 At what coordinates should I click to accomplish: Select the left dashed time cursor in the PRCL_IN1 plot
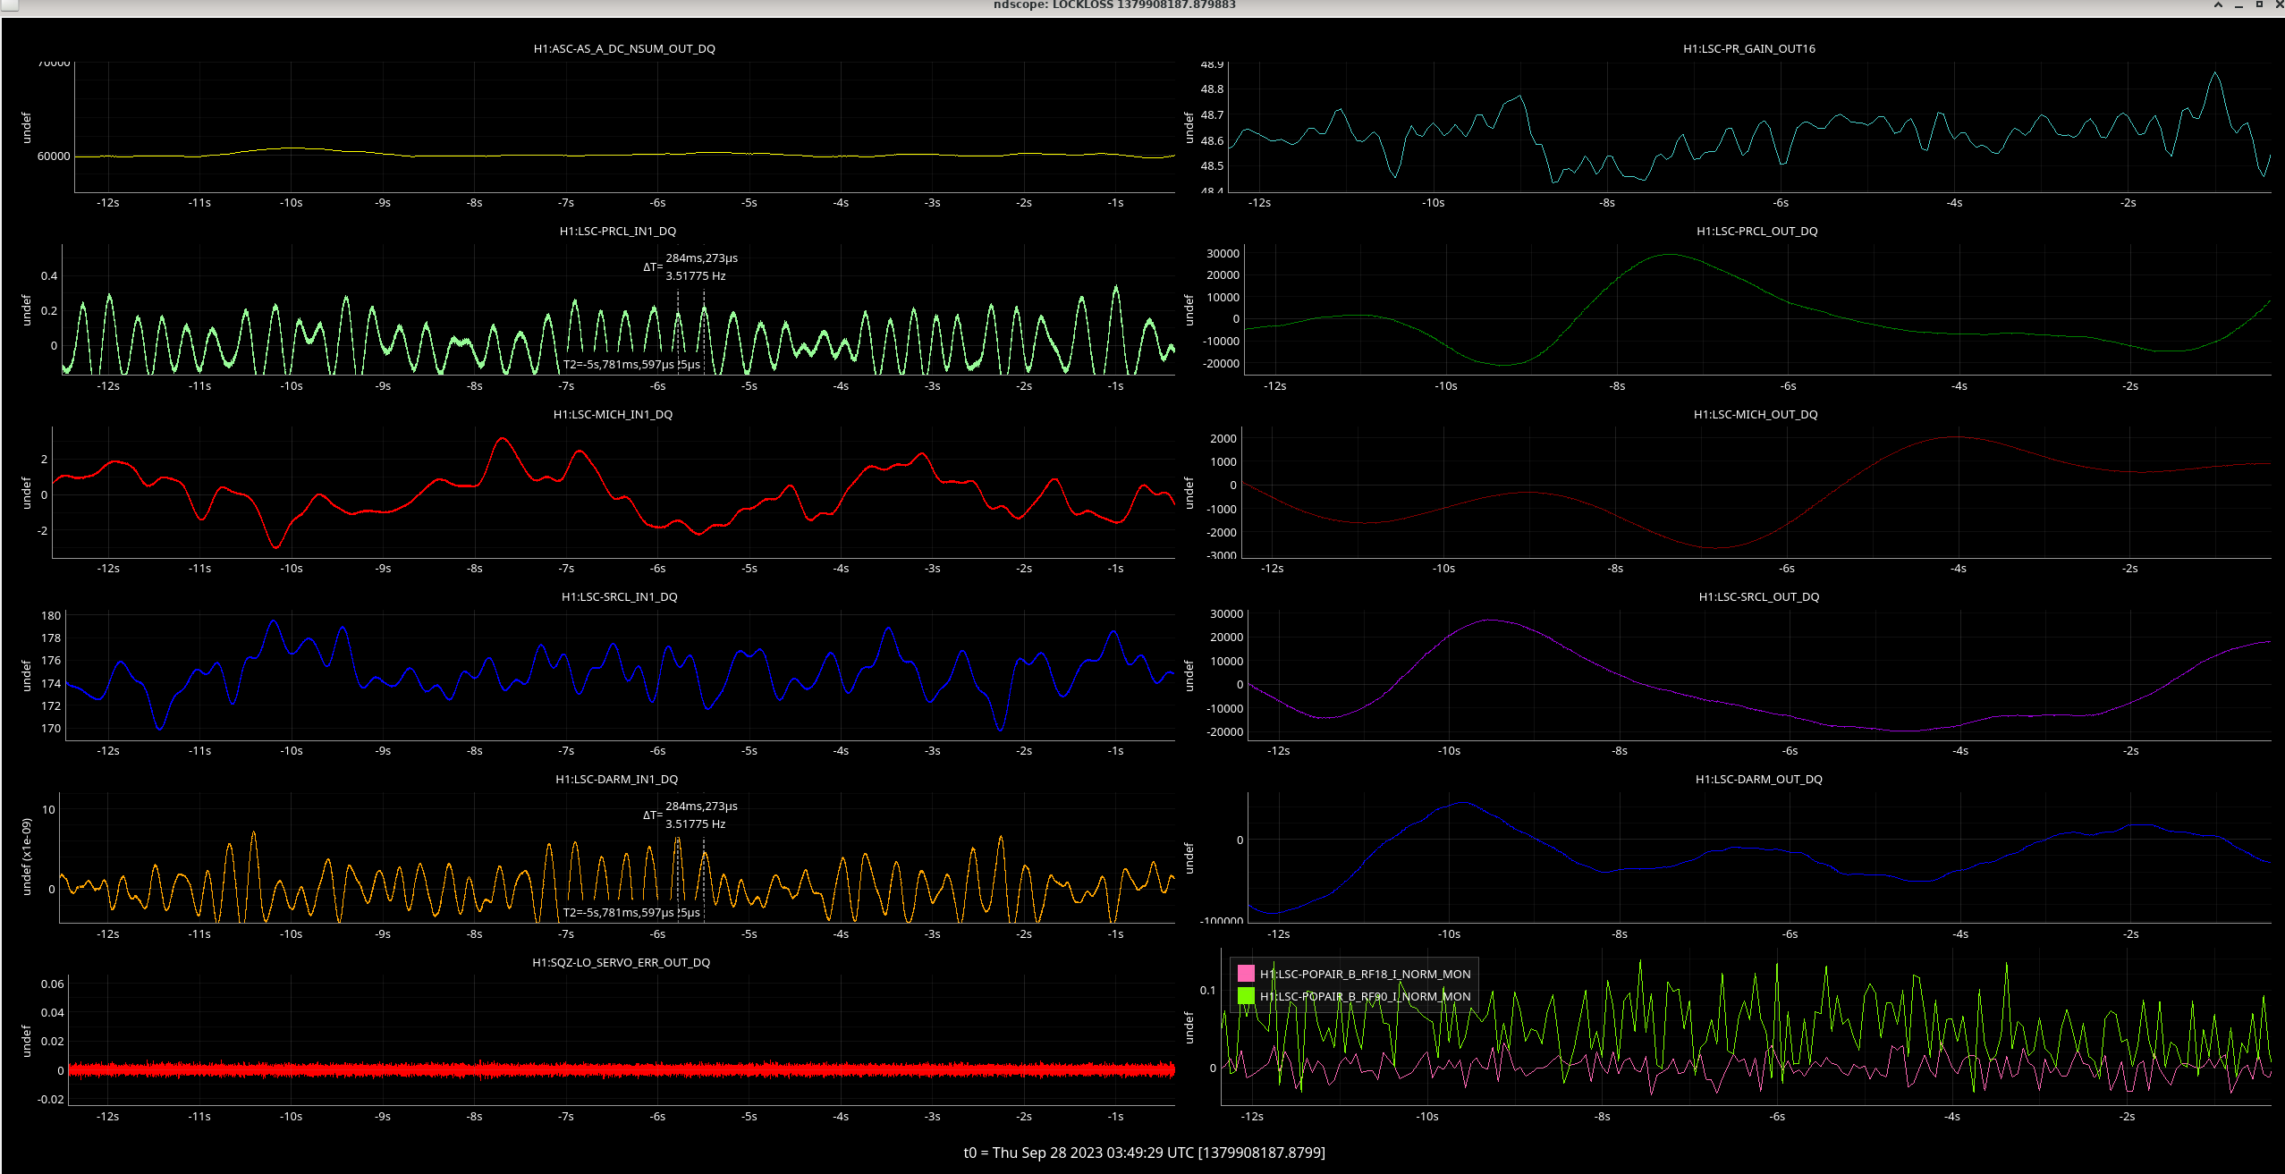678,333
